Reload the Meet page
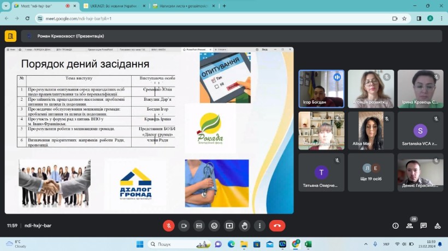The width and height of the screenshot is (448, 251). [x=27, y=19]
